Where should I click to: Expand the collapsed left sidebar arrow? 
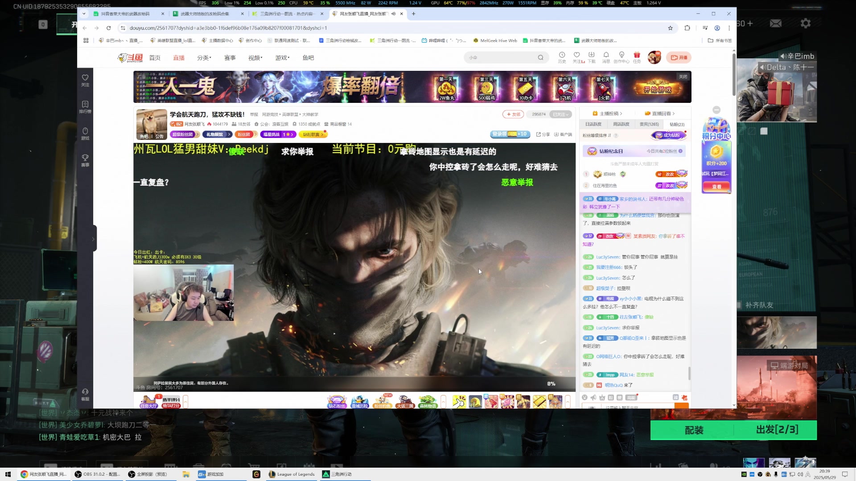[94, 239]
